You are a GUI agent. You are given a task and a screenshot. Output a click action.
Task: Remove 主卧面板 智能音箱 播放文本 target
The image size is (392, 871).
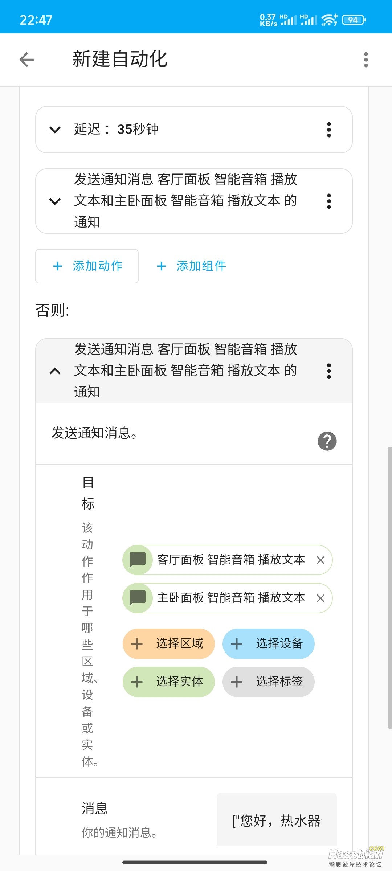pos(320,598)
